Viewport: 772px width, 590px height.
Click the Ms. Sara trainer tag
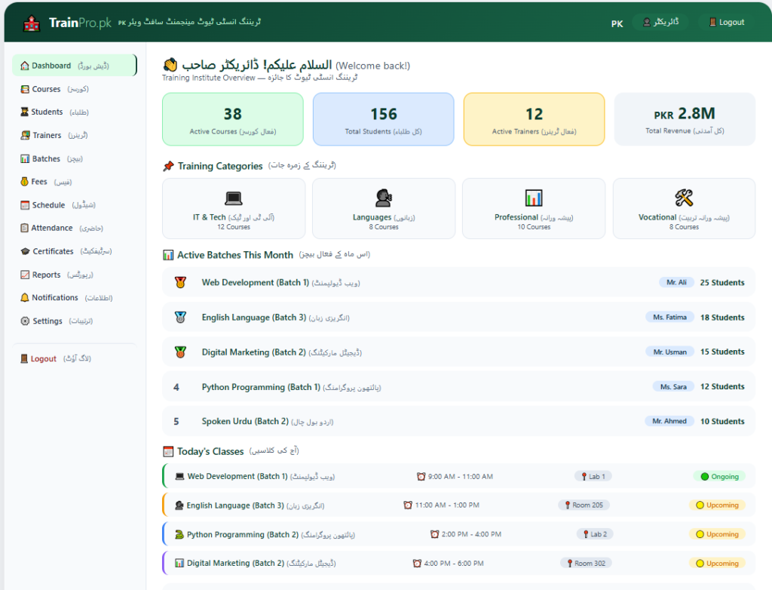pyautogui.click(x=673, y=387)
